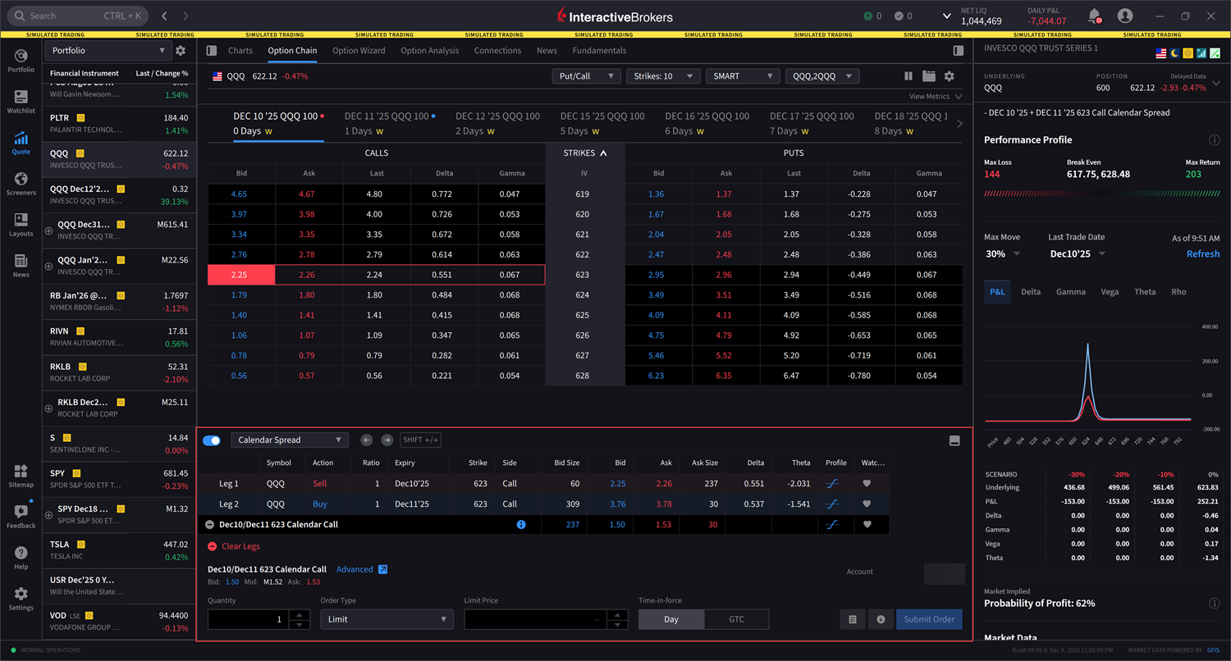Open the folder icon beside pause control
The height and width of the screenshot is (661, 1231).
coord(930,75)
